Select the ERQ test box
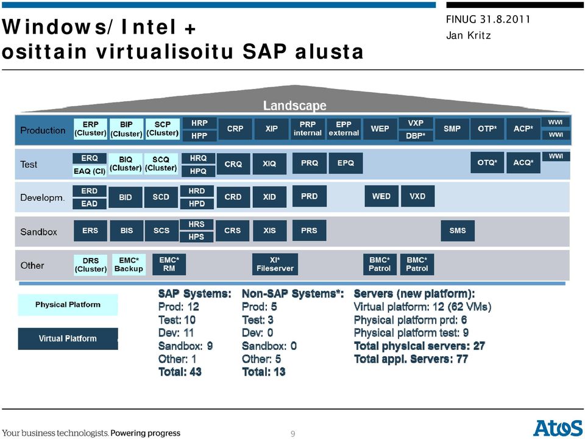585x439 pixels. [89, 159]
